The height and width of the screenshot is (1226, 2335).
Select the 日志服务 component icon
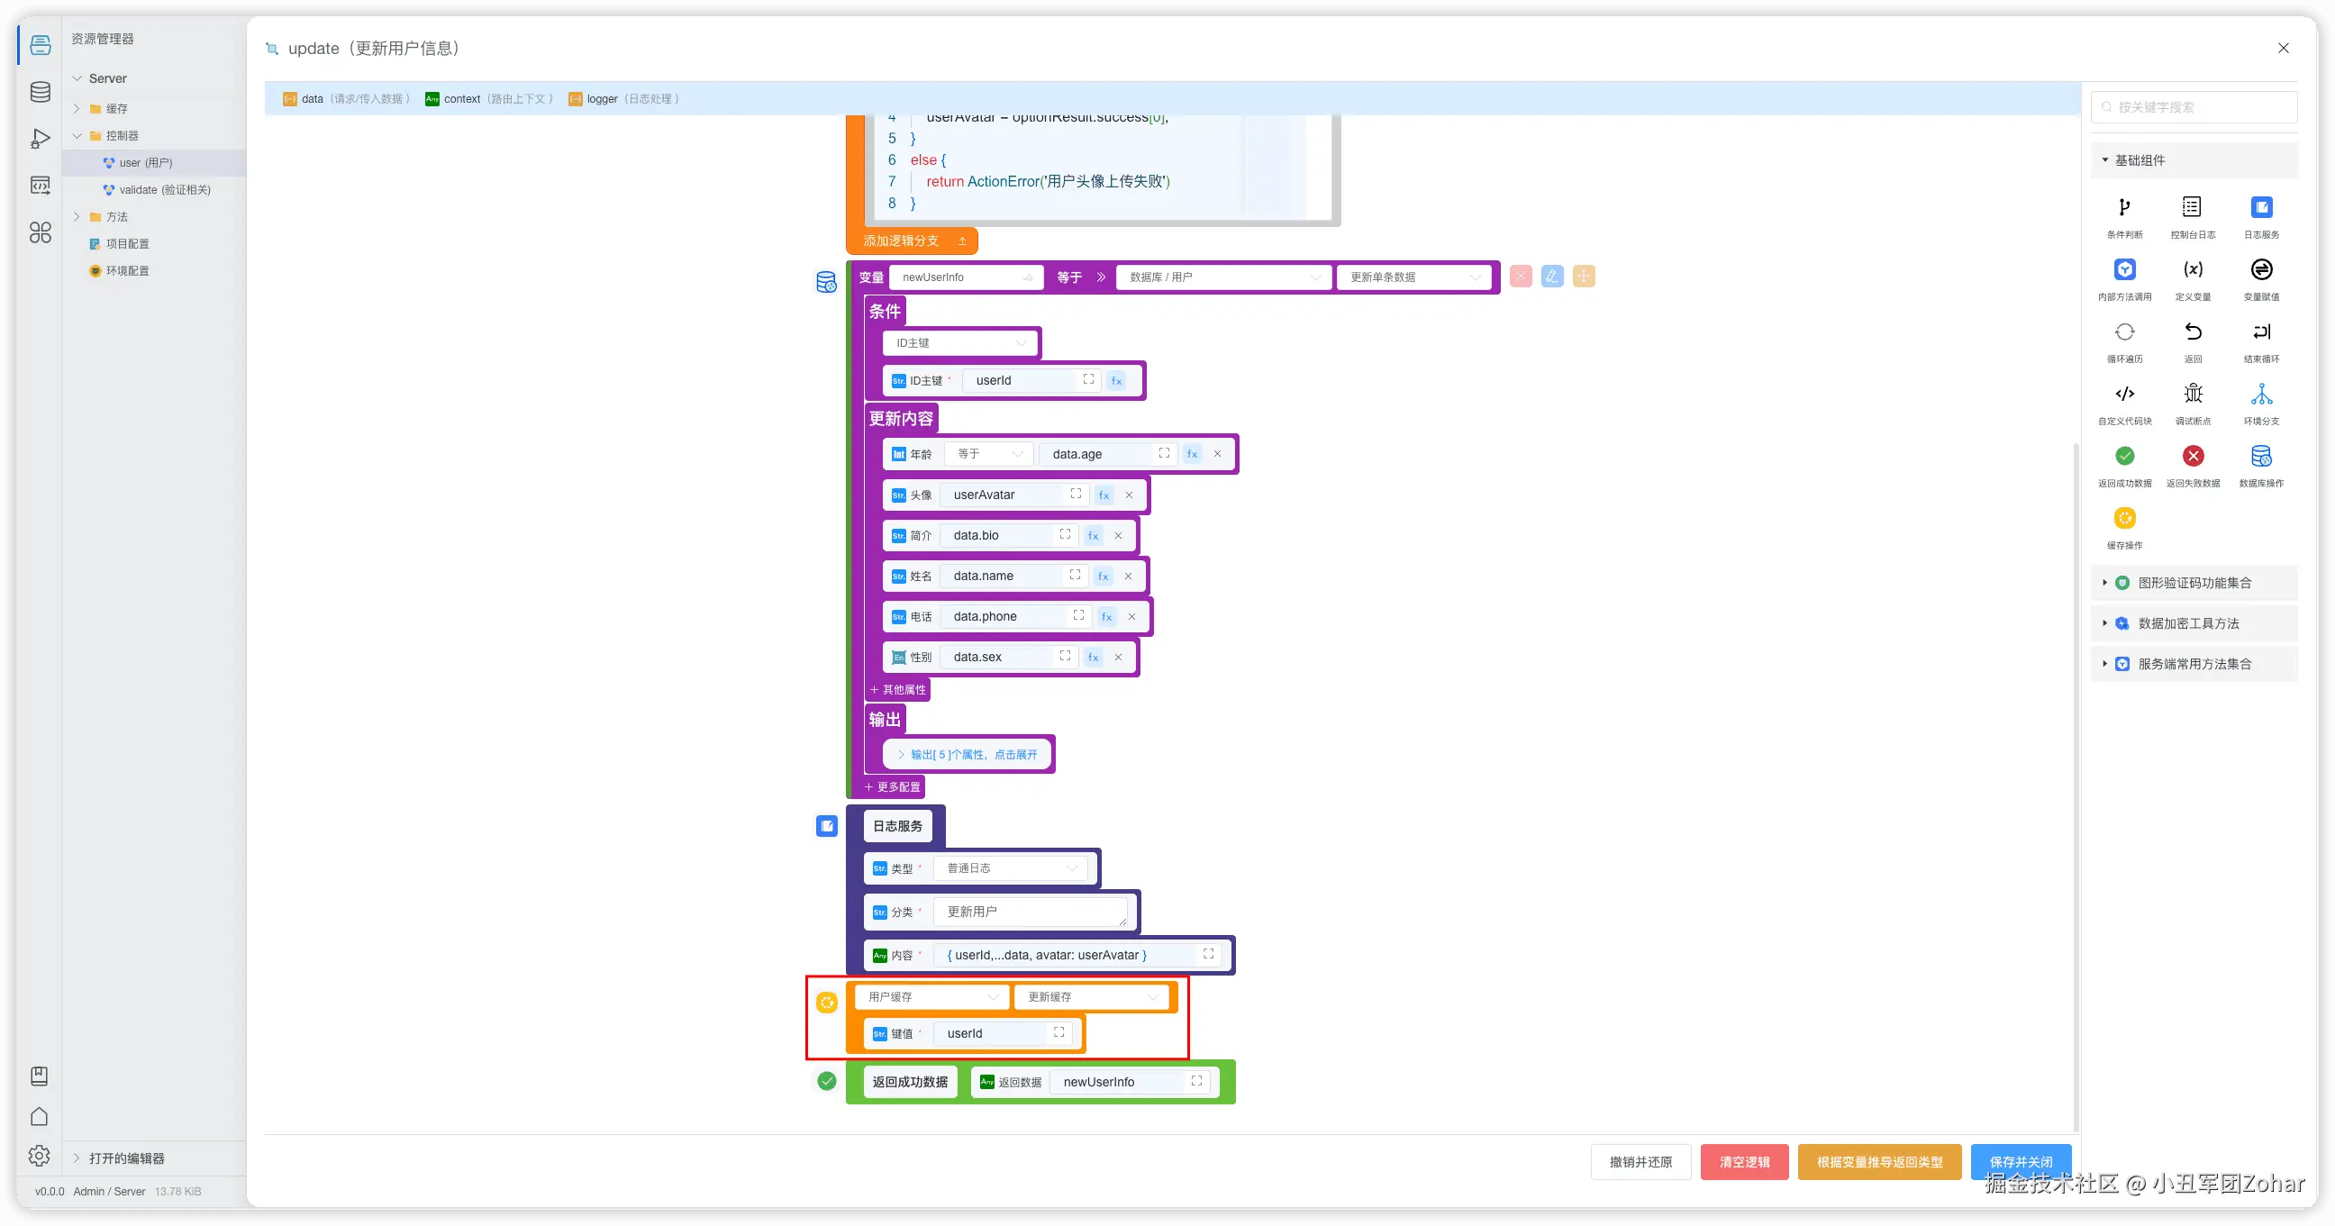point(2260,207)
